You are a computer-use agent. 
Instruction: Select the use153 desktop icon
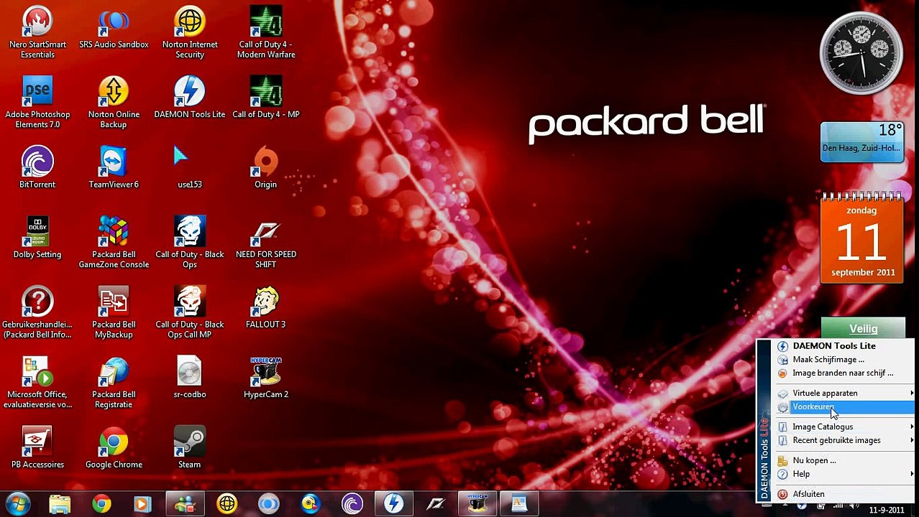[x=190, y=167]
